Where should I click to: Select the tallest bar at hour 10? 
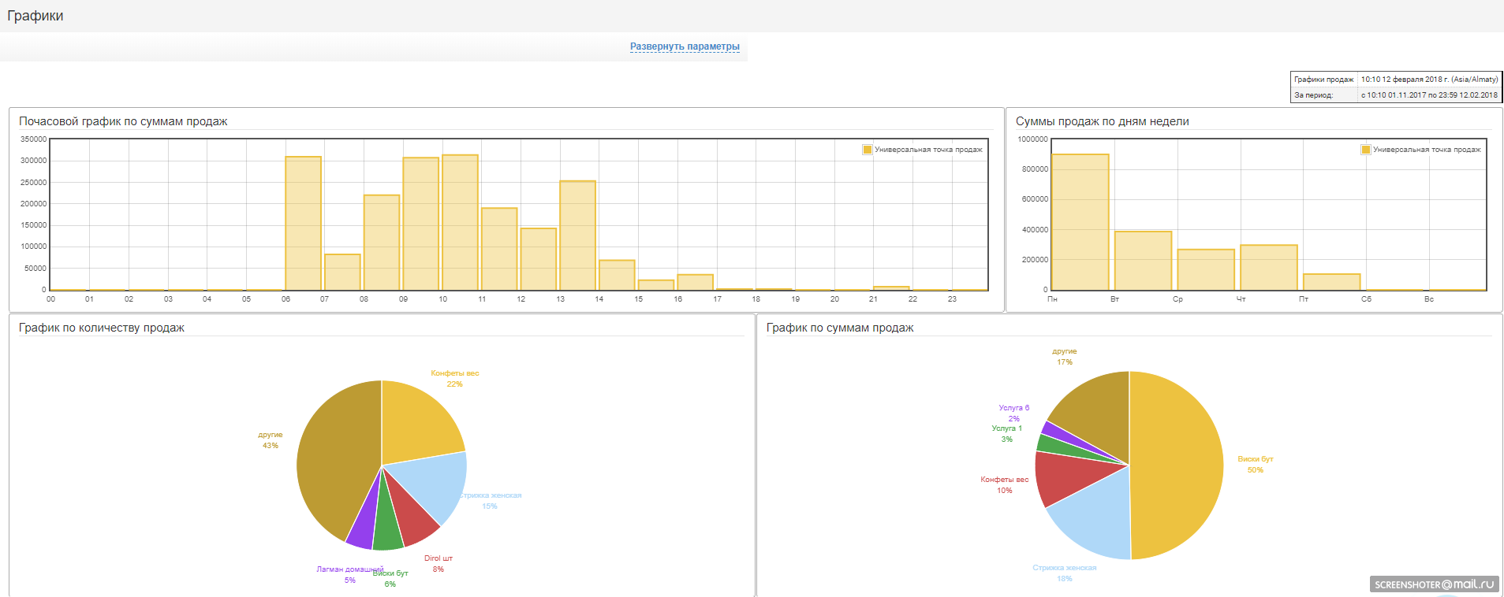[x=460, y=223]
